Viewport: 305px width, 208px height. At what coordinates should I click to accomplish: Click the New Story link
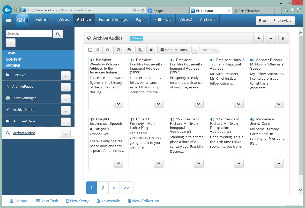(77, 201)
